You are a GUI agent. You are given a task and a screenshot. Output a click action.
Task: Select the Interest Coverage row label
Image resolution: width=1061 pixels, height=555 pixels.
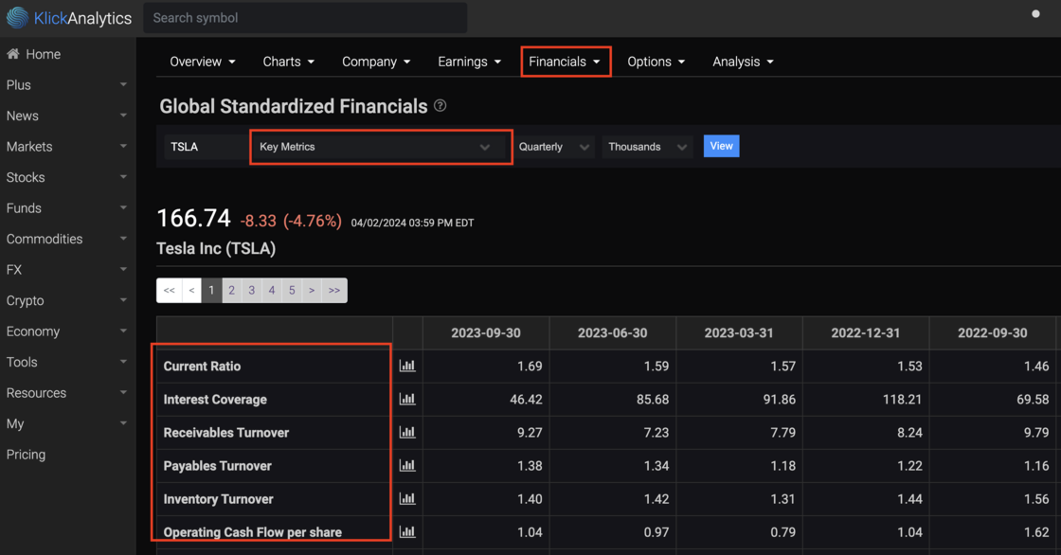click(x=215, y=400)
